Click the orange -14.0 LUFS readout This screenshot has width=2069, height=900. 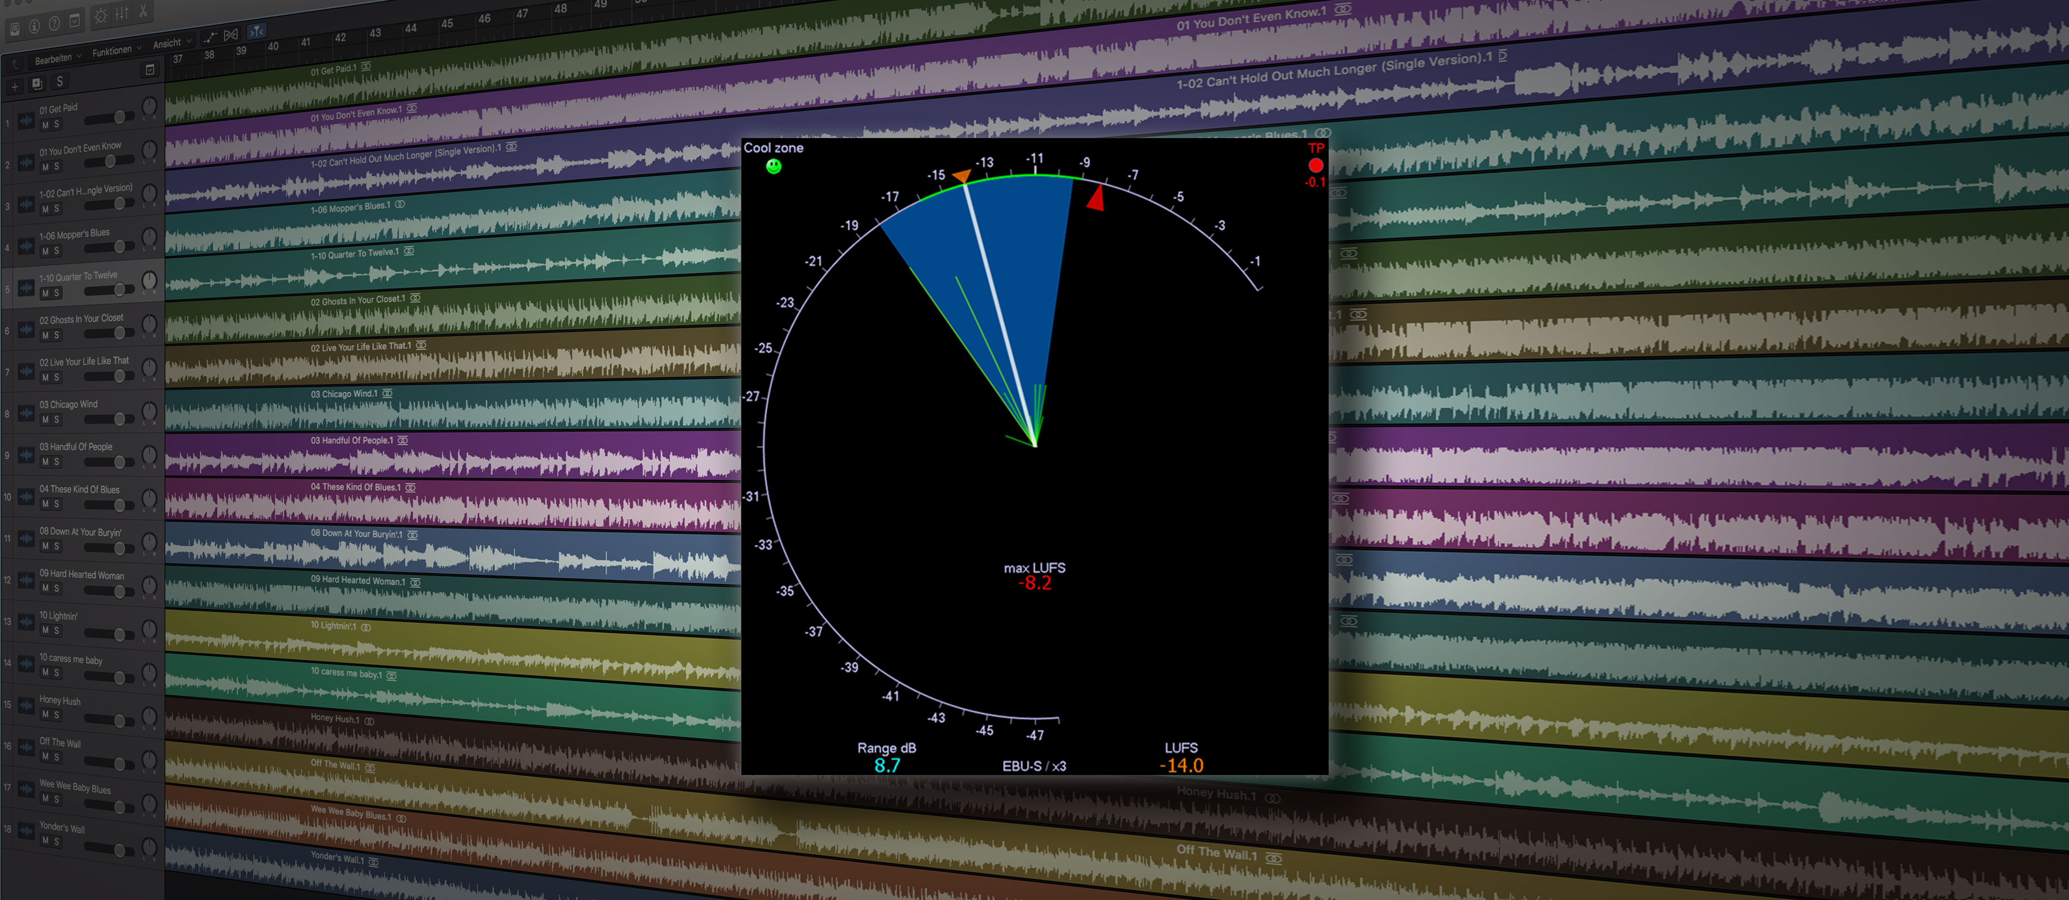(1182, 765)
